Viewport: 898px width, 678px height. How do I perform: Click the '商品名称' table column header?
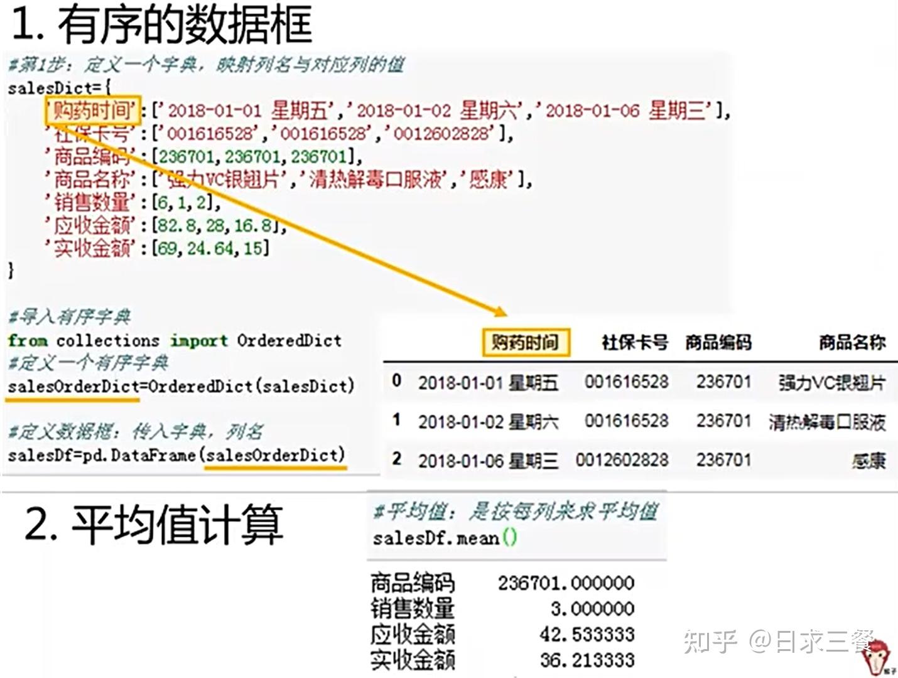(852, 342)
